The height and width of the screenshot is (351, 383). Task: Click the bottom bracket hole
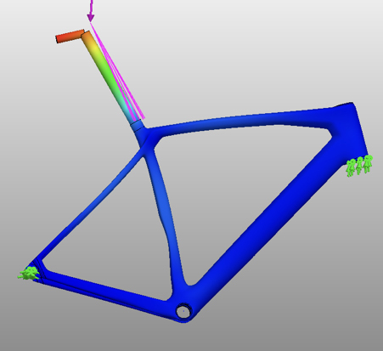pos(183,312)
